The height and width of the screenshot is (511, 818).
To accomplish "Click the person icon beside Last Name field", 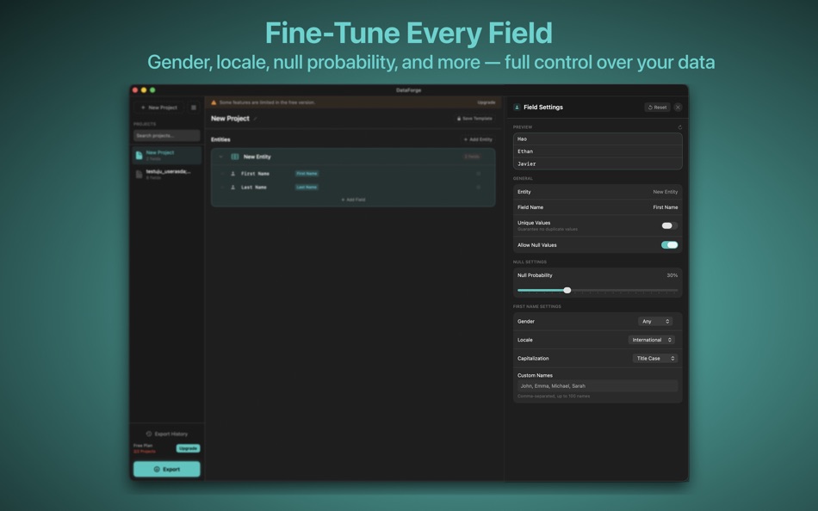I will point(232,188).
